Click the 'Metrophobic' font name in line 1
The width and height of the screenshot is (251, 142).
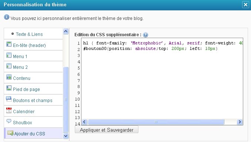[147, 43]
